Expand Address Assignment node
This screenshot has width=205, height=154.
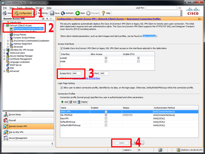click(8, 44)
